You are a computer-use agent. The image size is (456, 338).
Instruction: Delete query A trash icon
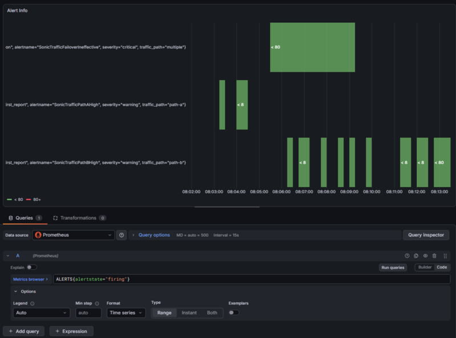pyautogui.click(x=434, y=256)
